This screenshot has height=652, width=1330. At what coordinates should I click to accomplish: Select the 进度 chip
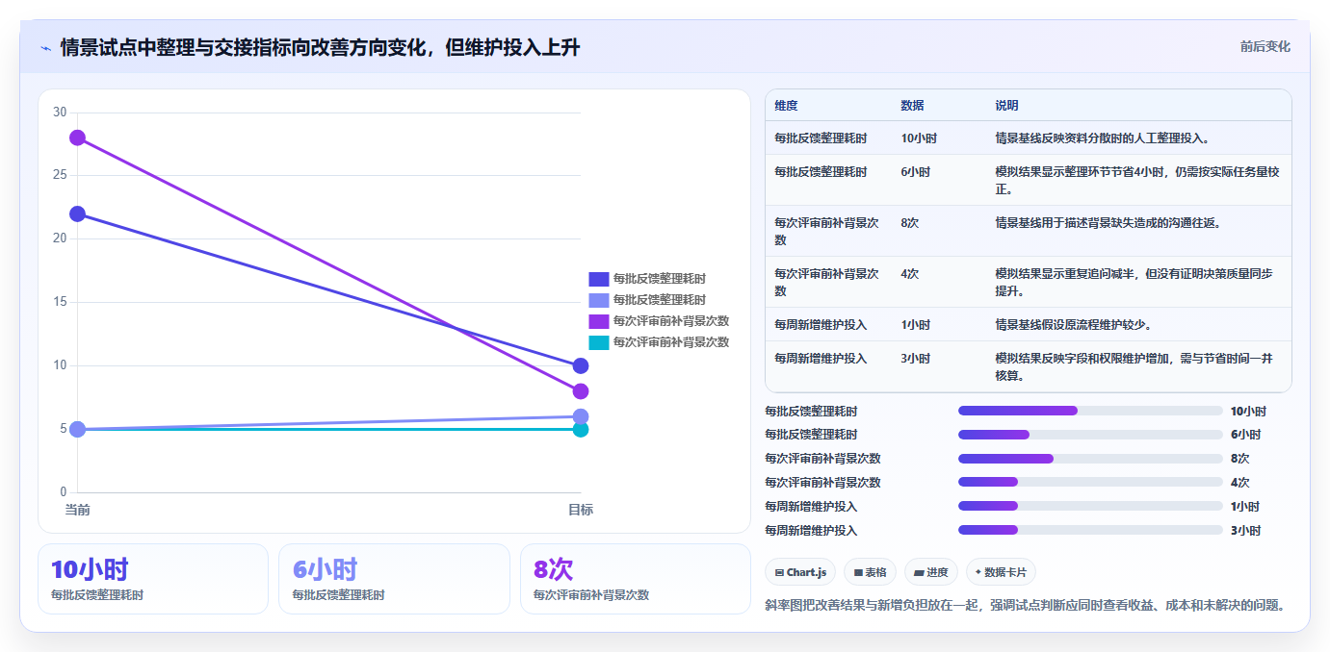pos(931,572)
